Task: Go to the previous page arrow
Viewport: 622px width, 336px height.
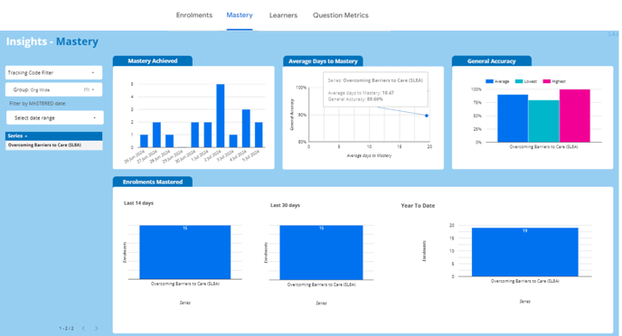Action: coord(84,328)
